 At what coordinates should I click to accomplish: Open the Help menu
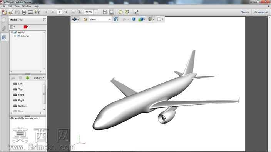36,6
